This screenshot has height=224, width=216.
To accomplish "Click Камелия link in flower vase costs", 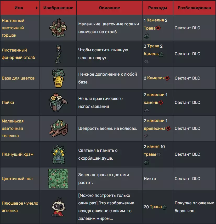I will 156,78.
